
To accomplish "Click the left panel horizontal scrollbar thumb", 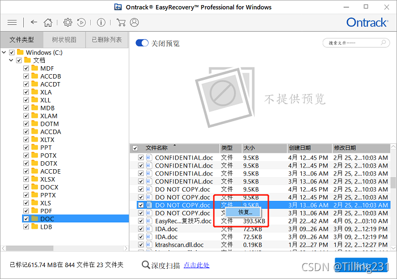I will [29, 248].
